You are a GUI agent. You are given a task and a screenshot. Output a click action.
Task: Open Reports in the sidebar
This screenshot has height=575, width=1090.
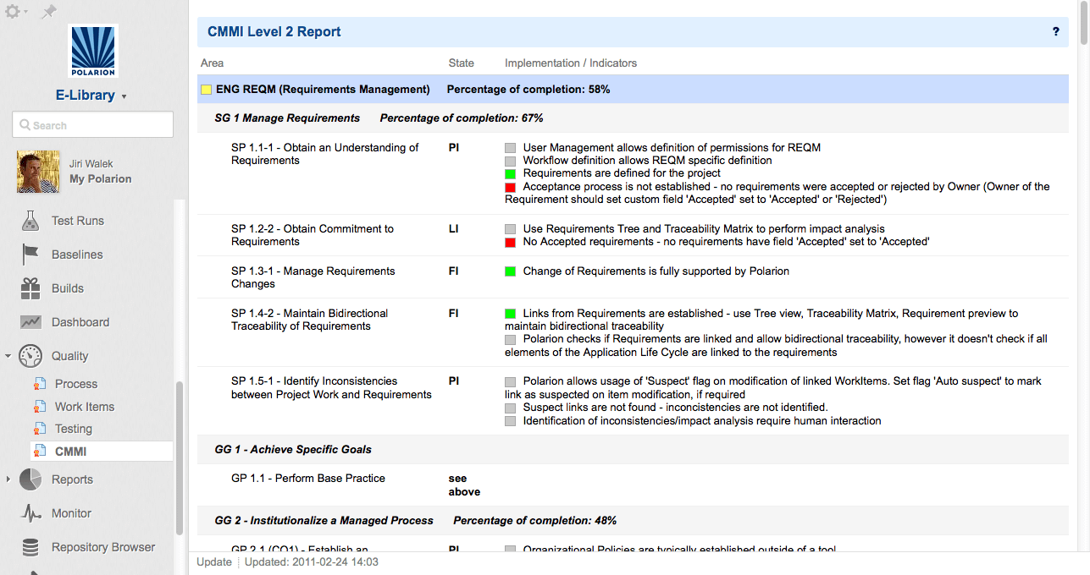pyautogui.click(x=72, y=479)
